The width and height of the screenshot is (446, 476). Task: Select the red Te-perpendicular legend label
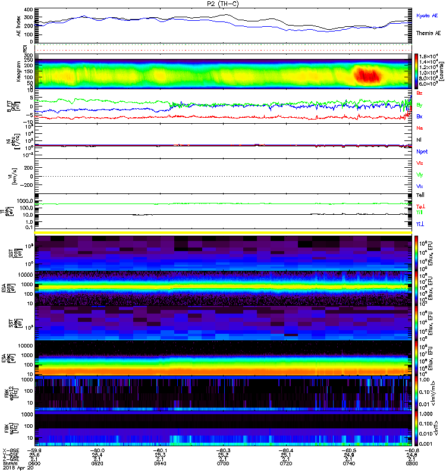(x=420, y=206)
